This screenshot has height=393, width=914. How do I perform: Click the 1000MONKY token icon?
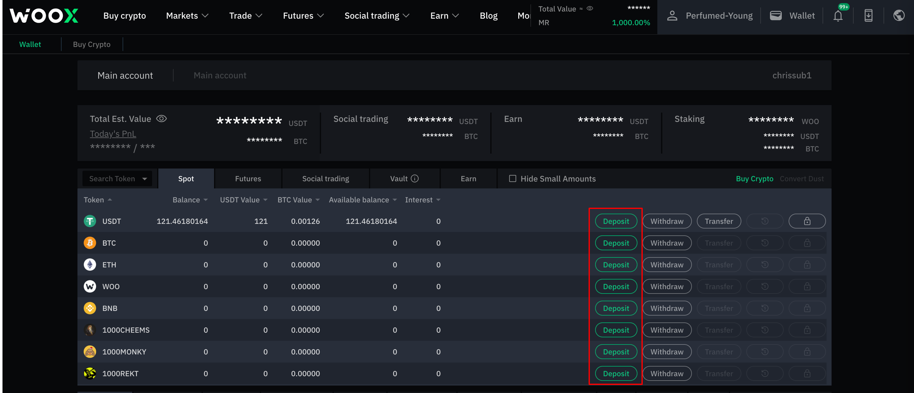[90, 352]
